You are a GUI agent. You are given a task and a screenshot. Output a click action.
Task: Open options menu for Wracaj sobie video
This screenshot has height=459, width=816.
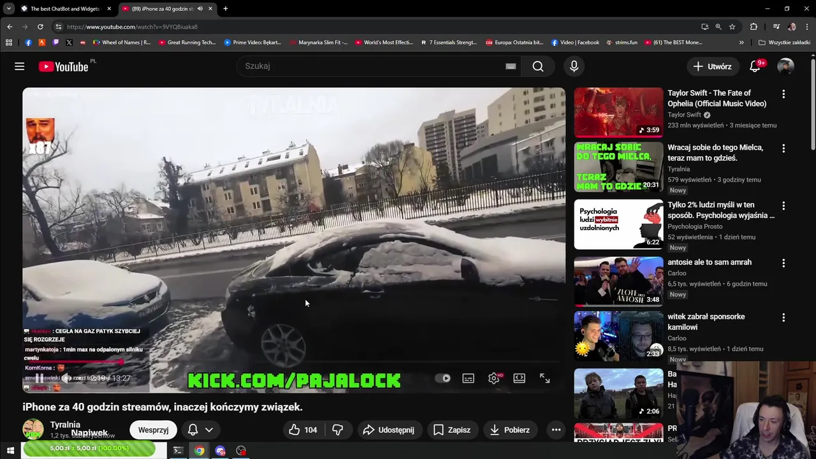click(x=783, y=148)
